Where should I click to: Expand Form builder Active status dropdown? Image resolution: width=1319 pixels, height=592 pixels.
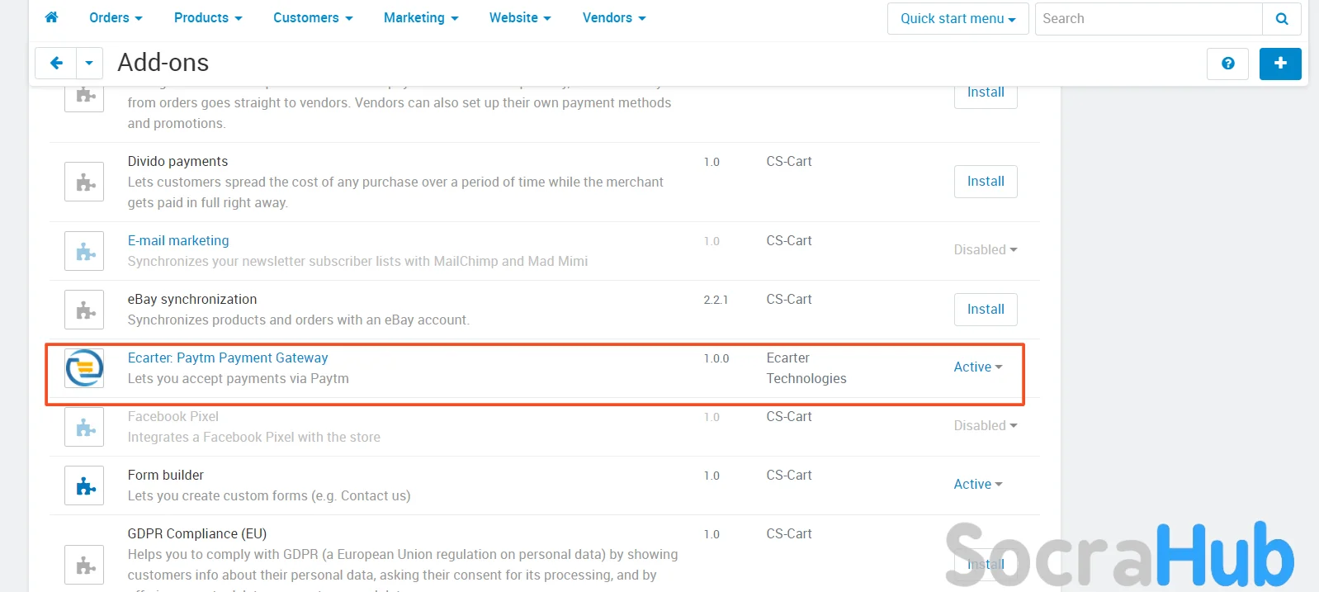click(977, 485)
